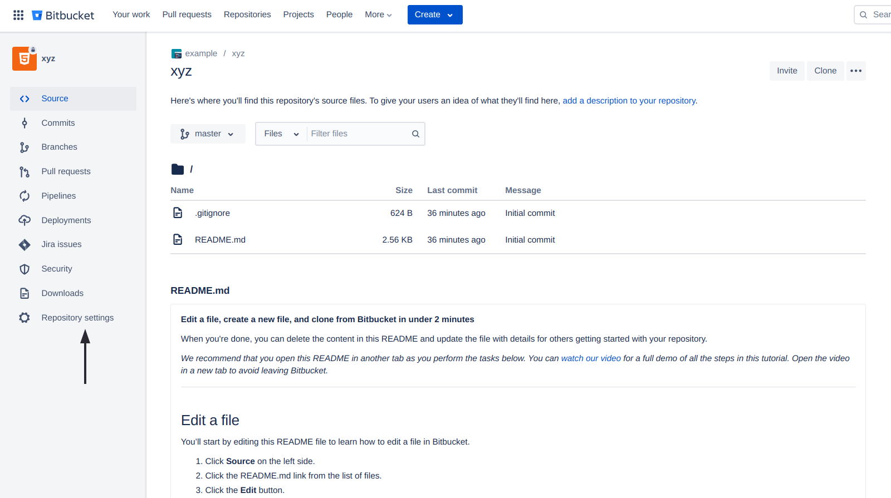Select Repository settings in the sidebar

pos(73,318)
